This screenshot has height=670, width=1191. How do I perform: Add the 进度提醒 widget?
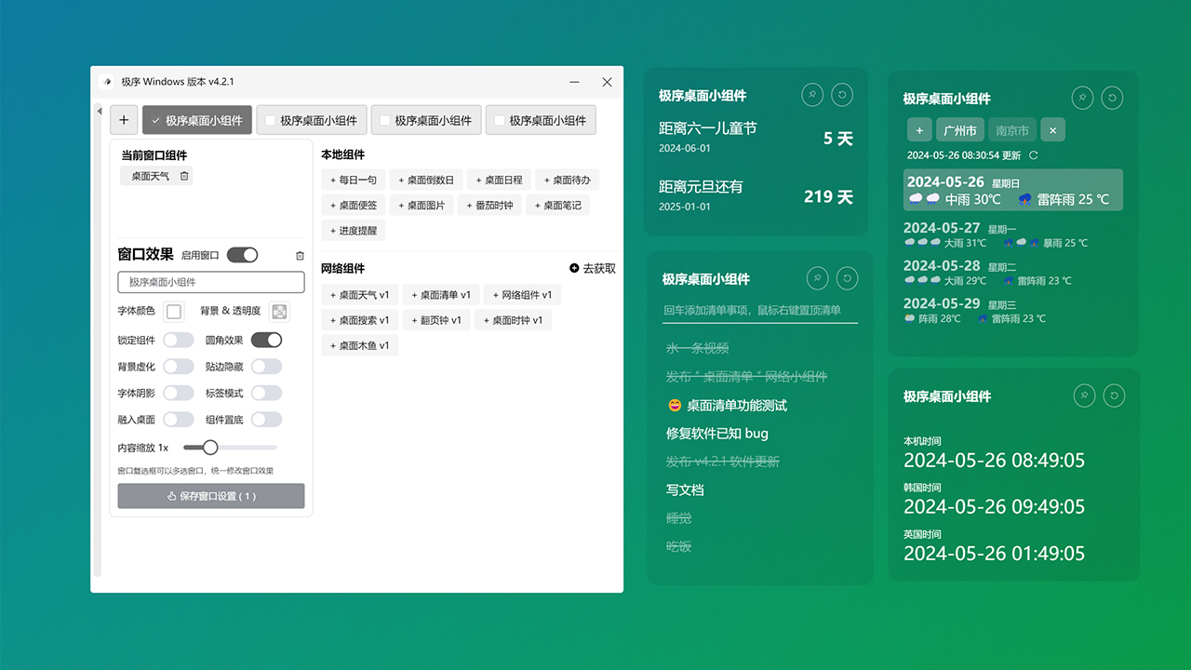click(x=354, y=231)
